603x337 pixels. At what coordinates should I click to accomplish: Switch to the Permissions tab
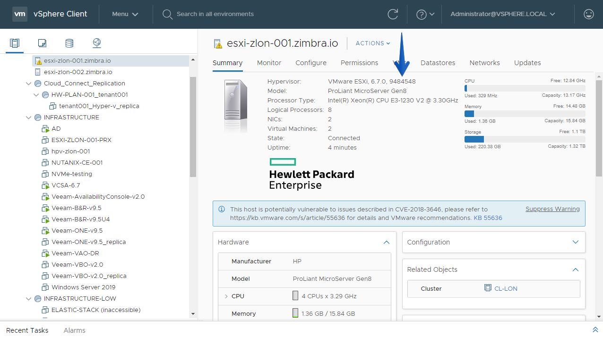[359, 63]
